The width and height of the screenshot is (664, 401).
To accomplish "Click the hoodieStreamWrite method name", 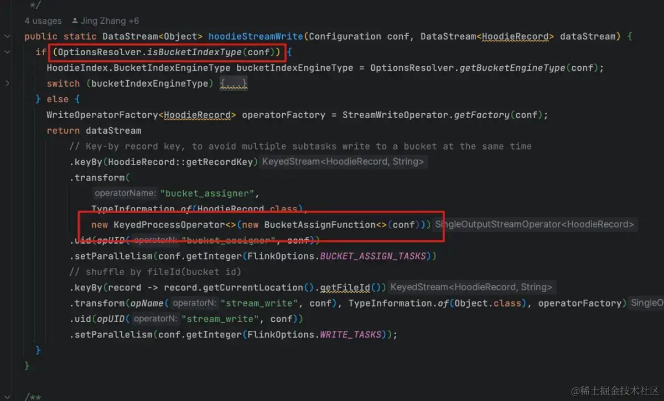I will [256, 36].
